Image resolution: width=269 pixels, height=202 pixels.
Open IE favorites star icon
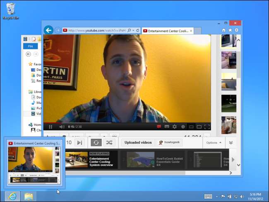pos(230,30)
